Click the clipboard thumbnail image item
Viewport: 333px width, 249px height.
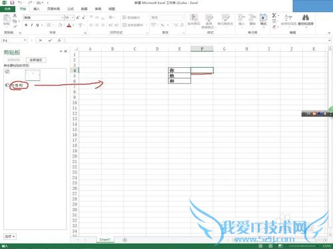(33, 75)
